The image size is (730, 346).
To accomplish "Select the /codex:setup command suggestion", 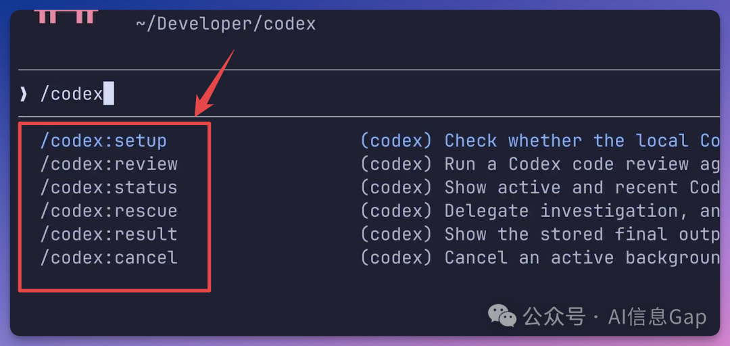I will coord(103,141).
